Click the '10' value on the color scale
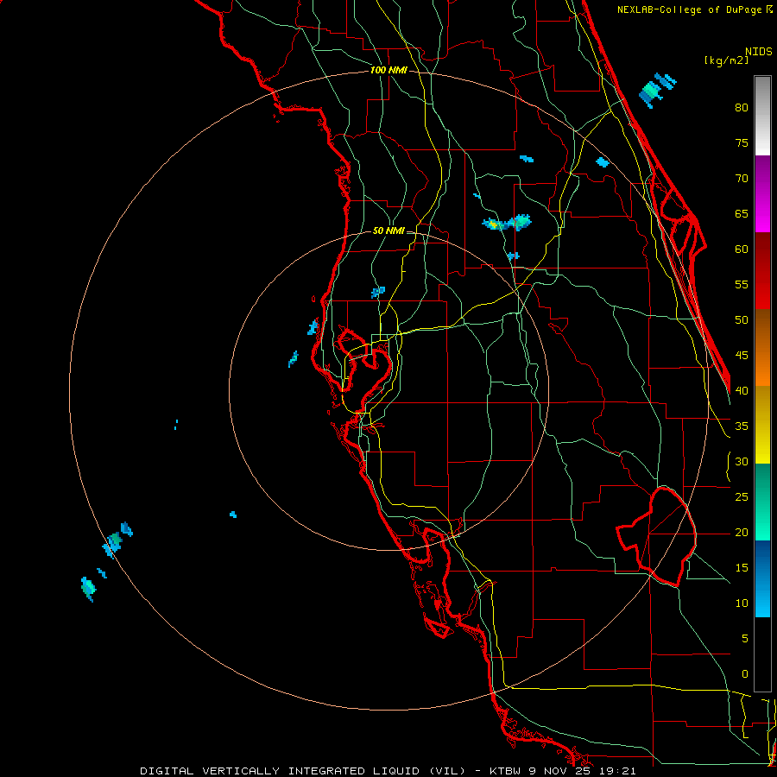Screen dimensions: 777x777 [x=742, y=603]
